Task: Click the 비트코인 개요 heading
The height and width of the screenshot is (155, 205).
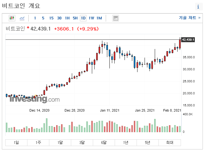Action: coord(21,6)
